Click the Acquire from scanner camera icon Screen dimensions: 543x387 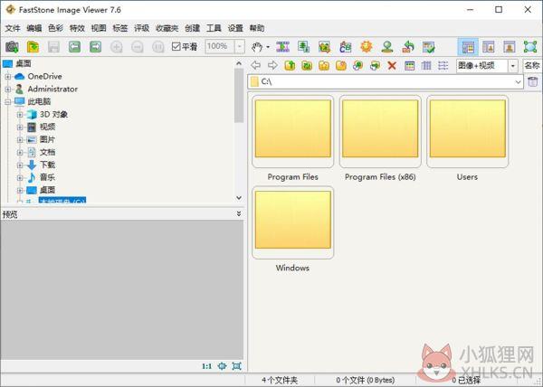pyautogui.click(x=12, y=47)
